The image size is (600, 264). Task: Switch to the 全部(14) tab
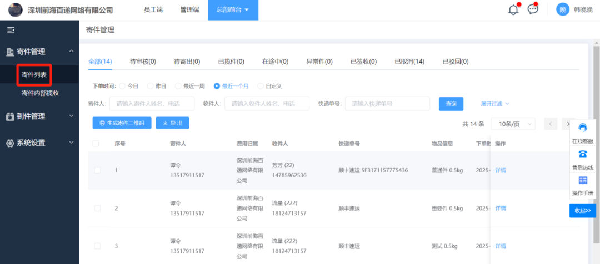coord(100,62)
